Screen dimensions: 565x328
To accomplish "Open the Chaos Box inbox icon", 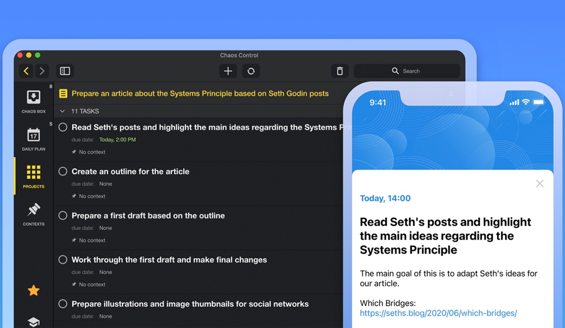I will (x=34, y=97).
